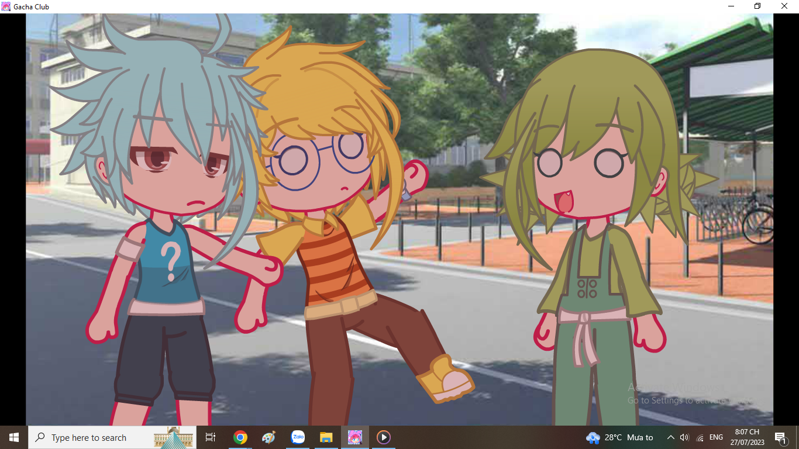Open the media player taskbar icon
This screenshot has height=449, width=799.
[383, 437]
